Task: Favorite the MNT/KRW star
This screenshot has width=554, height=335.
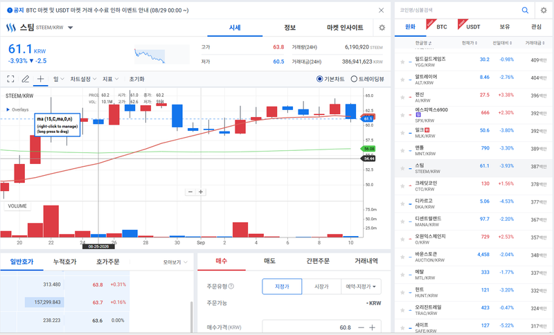Action: [x=402, y=150]
